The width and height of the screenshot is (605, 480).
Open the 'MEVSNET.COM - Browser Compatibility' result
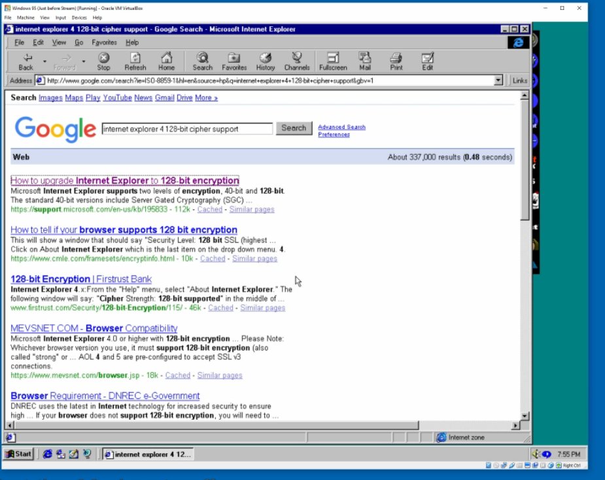(94, 328)
